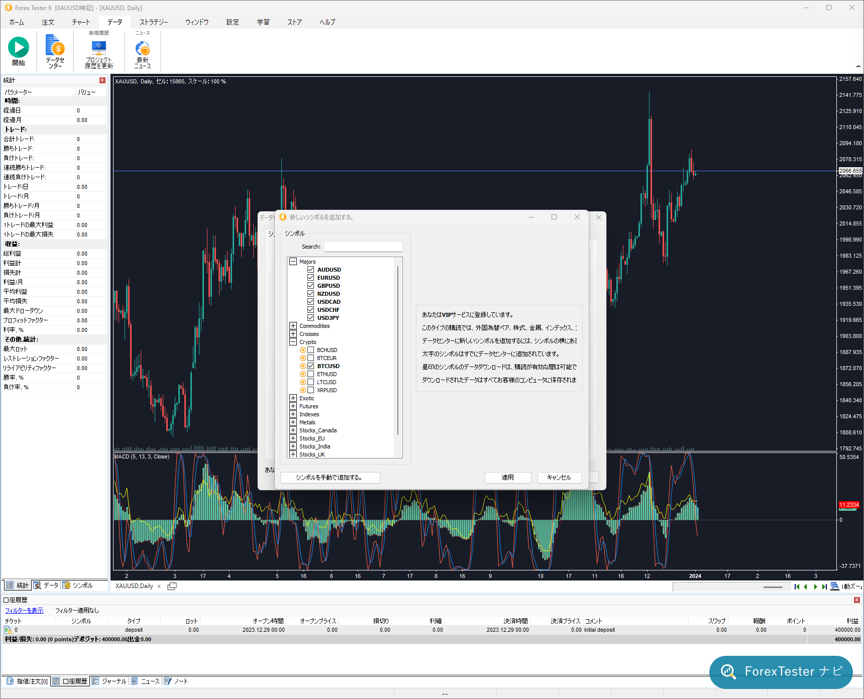
Task: Expand the Metals tree group
Action: point(293,422)
